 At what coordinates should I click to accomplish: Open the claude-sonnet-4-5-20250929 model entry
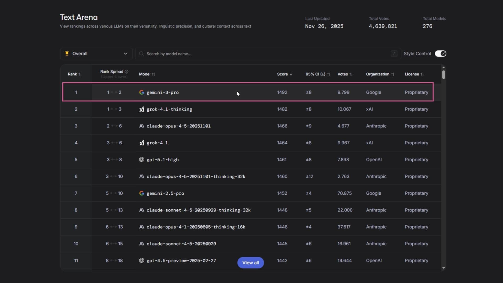point(181,244)
